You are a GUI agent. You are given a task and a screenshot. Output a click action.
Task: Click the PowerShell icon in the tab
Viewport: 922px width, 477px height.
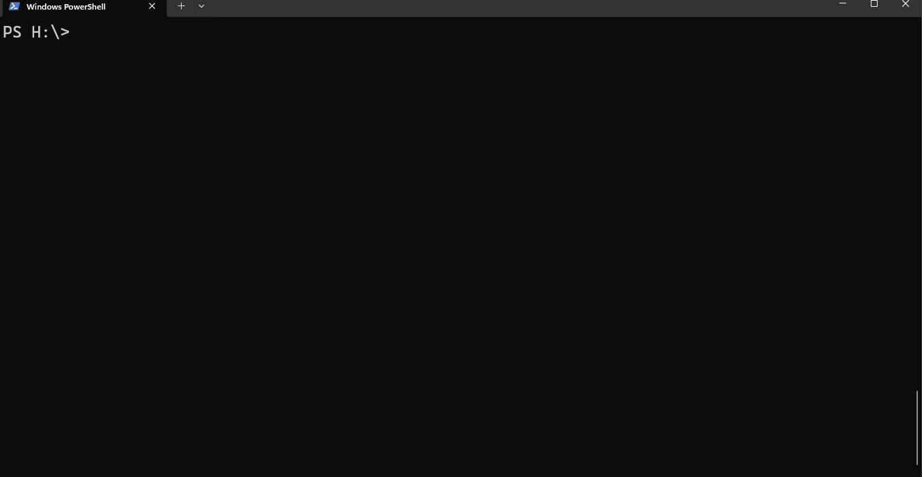(14, 6)
